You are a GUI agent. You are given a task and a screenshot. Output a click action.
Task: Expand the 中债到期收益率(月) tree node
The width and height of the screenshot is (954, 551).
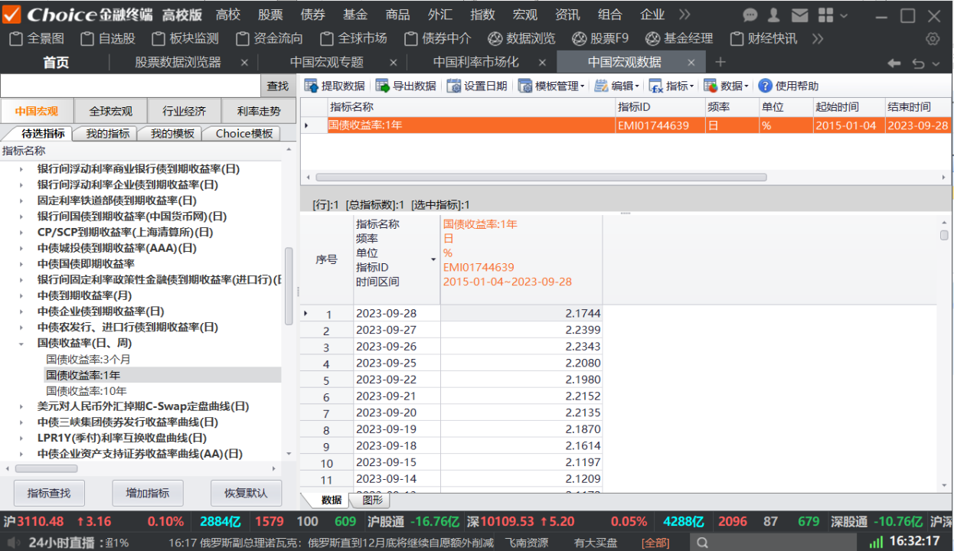pos(21,295)
